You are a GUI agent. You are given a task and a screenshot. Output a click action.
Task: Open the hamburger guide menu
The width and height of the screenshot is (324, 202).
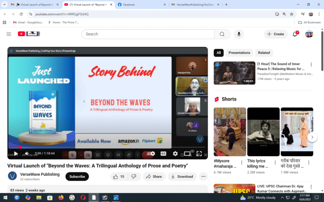point(9,34)
